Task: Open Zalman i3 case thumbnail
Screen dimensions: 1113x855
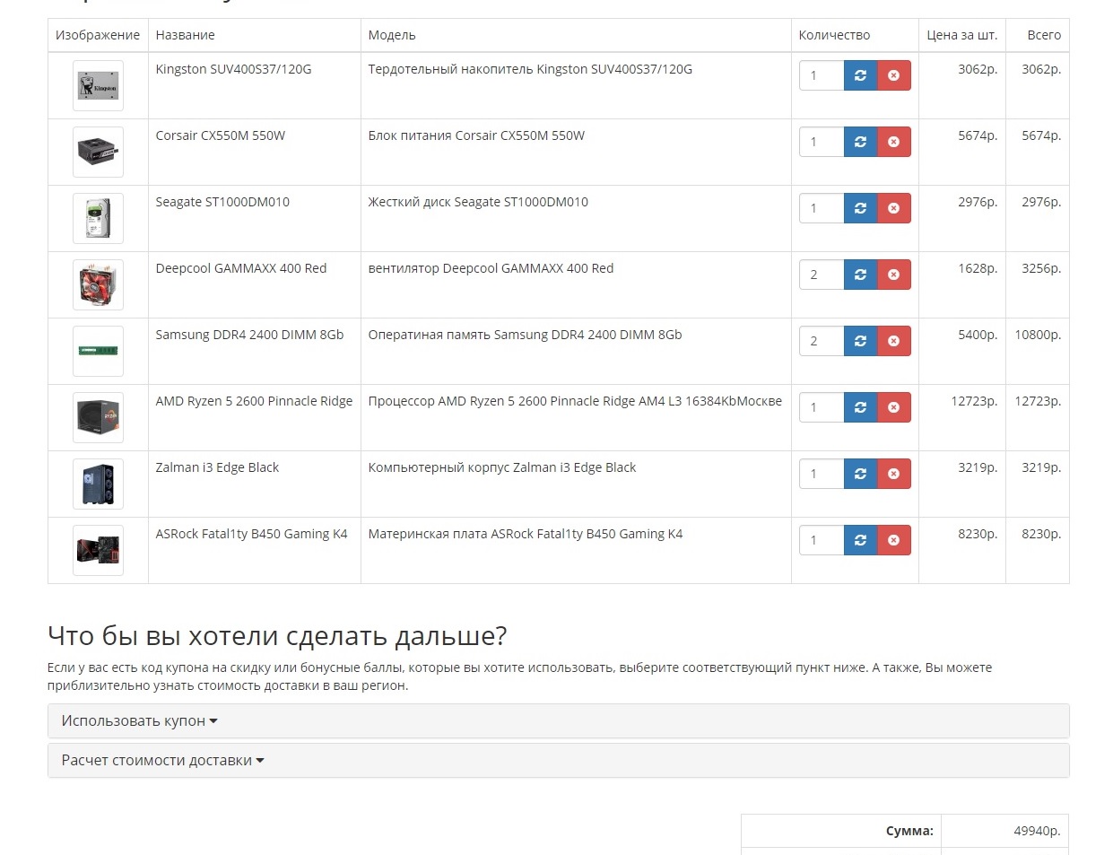Action: tap(98, 484)
